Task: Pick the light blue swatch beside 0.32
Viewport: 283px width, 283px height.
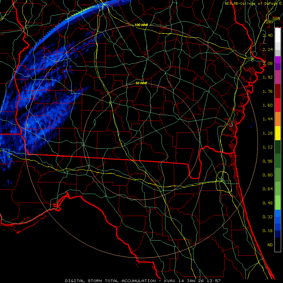Action: (x=278, y=213)
